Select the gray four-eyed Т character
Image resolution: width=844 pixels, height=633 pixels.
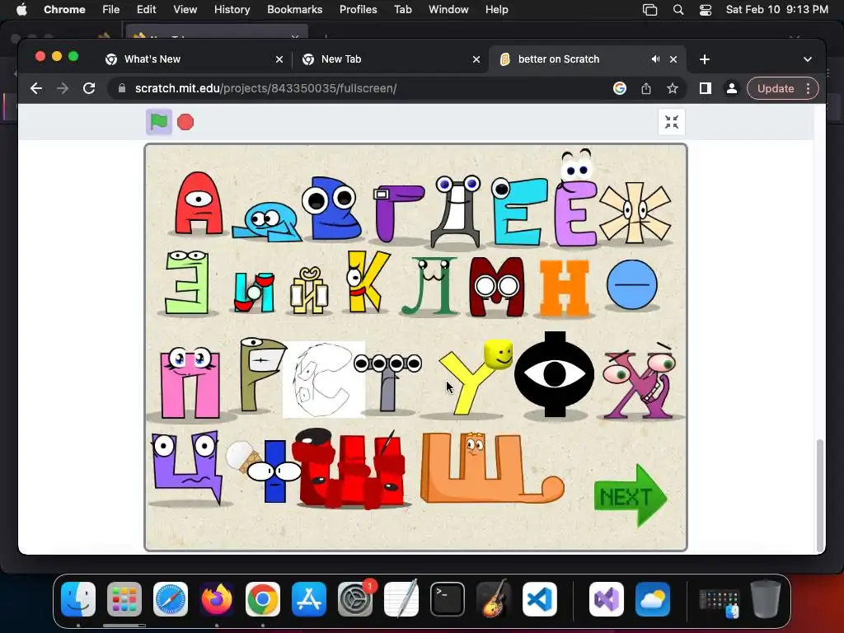click(x=387, y=382)
